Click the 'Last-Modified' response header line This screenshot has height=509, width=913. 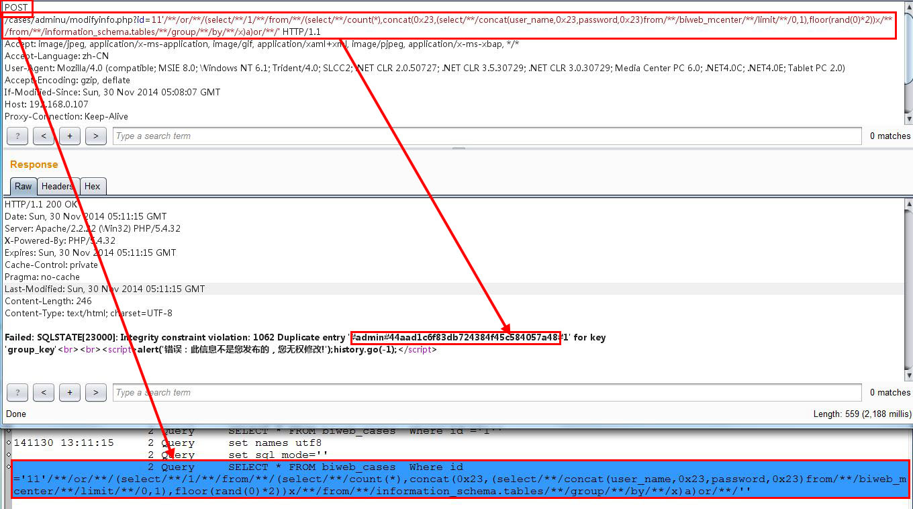pos(105,289)
